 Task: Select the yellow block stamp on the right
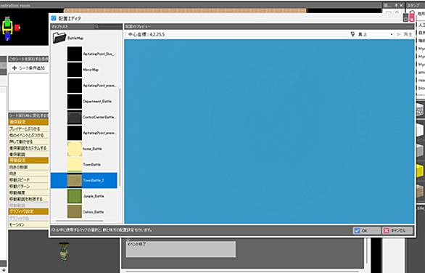421,171
